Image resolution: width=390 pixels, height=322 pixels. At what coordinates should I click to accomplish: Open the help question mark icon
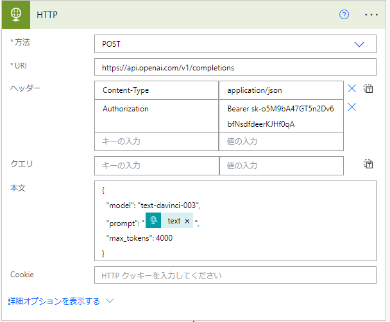tap(344, 15)
